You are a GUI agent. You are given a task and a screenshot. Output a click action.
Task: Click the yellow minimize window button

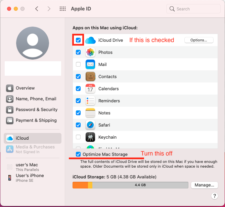(16, 9)
